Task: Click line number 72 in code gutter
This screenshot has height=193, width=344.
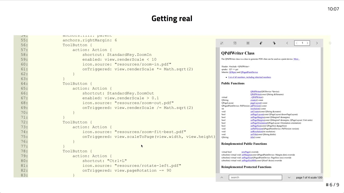Action: coord(24,122)
